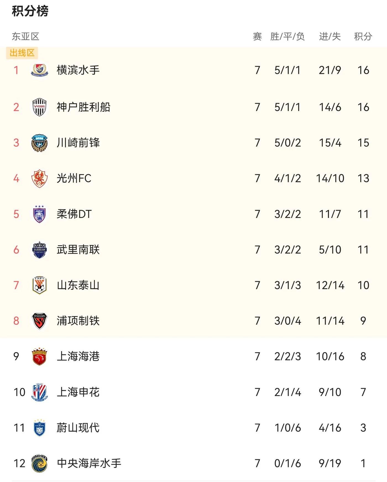Open team page for 横滨水手
This screenshot has height=482, width=387.
tap(78, 70)
